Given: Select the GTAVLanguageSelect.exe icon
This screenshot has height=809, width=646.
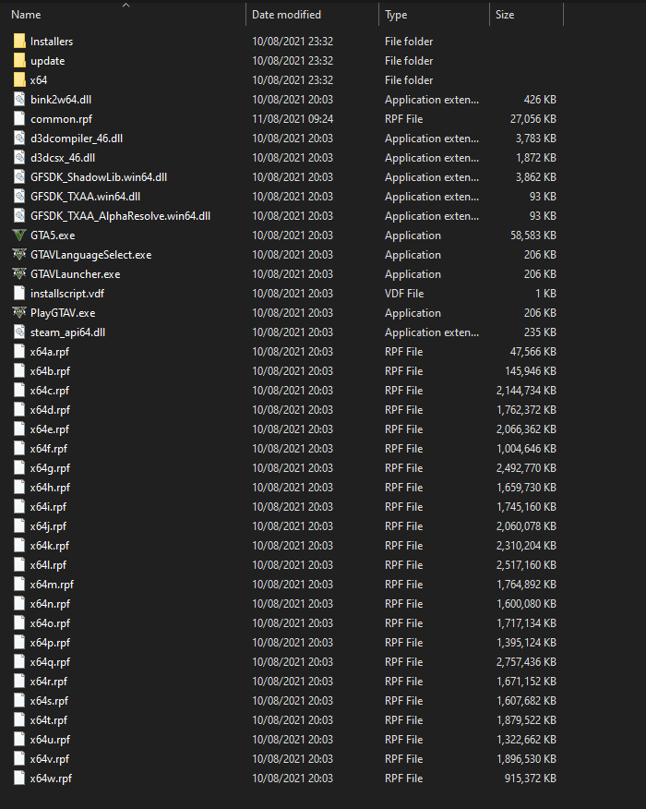Looking at the screenshot, I should [x=19, y=255].
